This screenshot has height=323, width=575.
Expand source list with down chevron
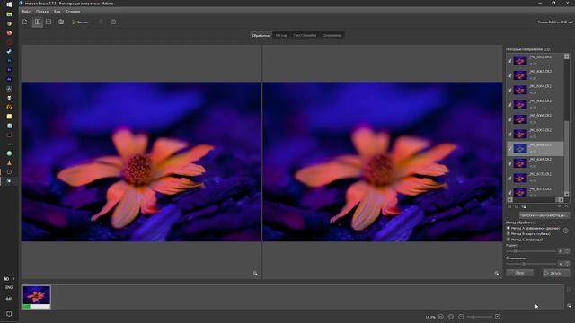click(560, 206)
